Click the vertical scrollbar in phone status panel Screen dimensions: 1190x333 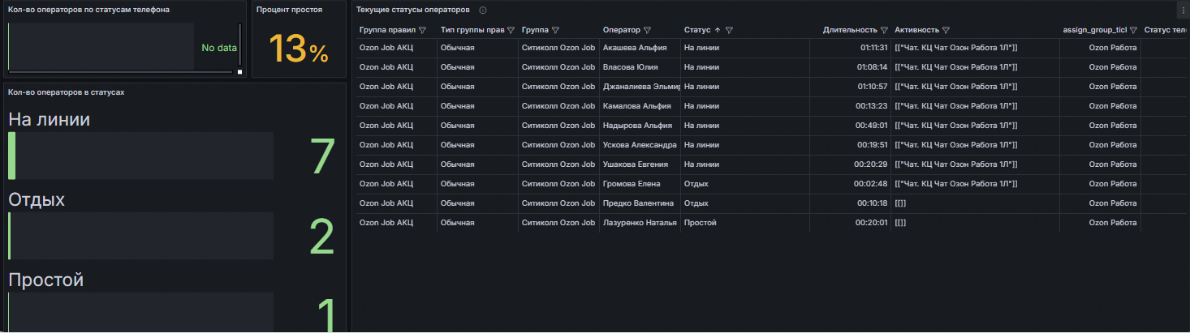[239, 45]
